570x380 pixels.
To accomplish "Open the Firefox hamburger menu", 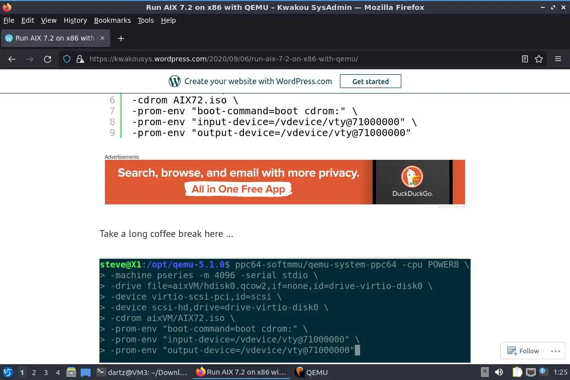I will (x=558, y=59).
